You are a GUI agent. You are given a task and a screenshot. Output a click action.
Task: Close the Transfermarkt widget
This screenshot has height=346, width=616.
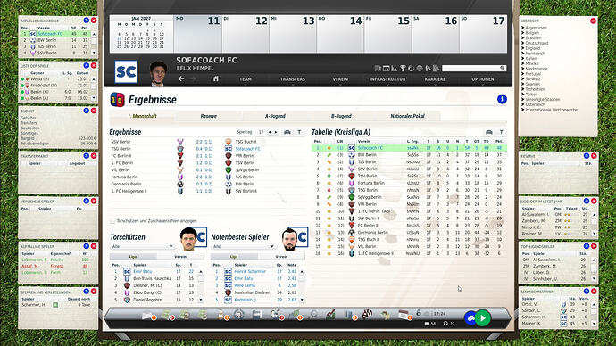(94, 156)
